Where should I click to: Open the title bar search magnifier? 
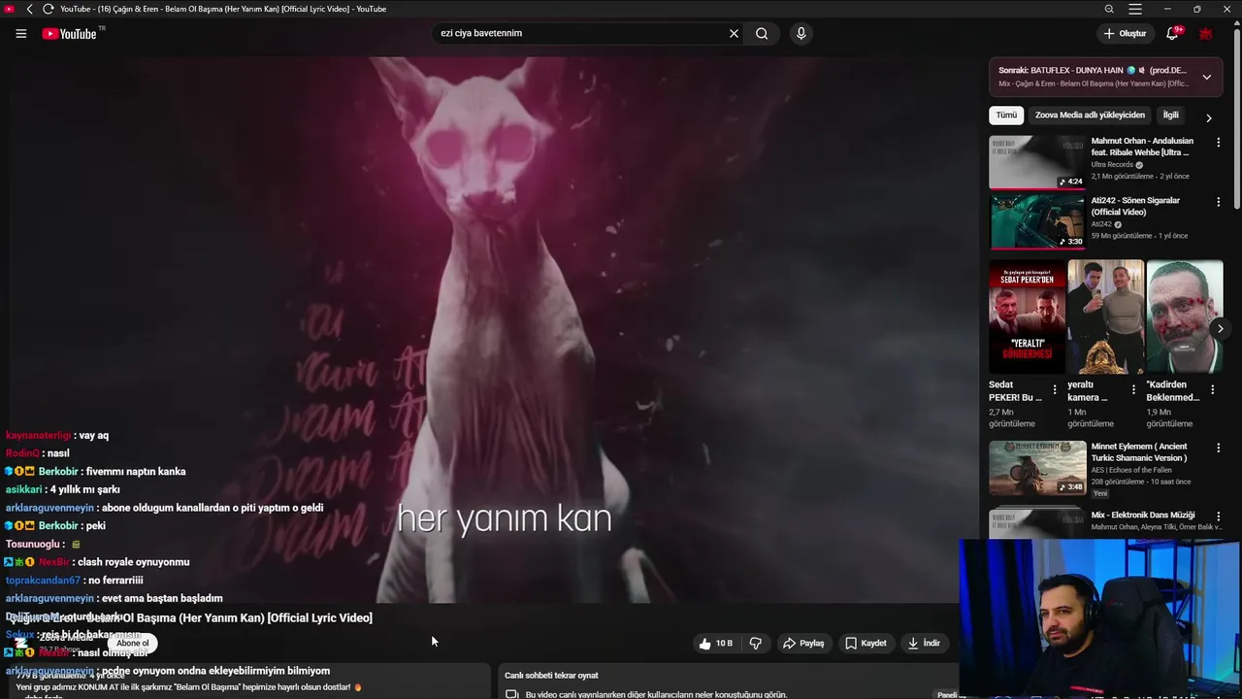click(x=1109, y=9)
